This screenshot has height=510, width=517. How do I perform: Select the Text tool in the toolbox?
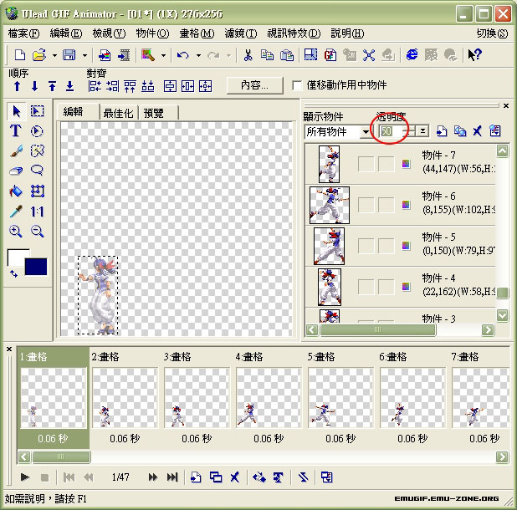15,130
